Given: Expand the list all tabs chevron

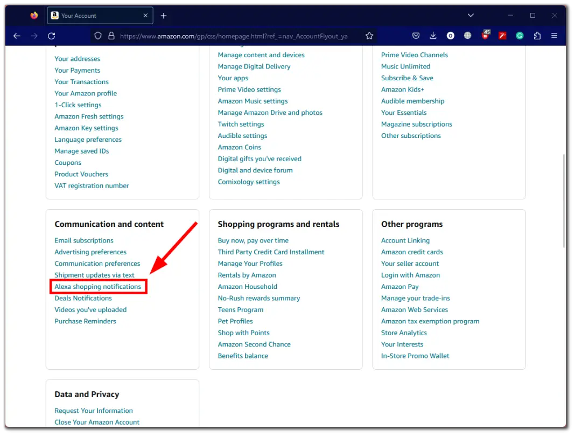Looking at the screenshot, I should [x=471, y=16].
